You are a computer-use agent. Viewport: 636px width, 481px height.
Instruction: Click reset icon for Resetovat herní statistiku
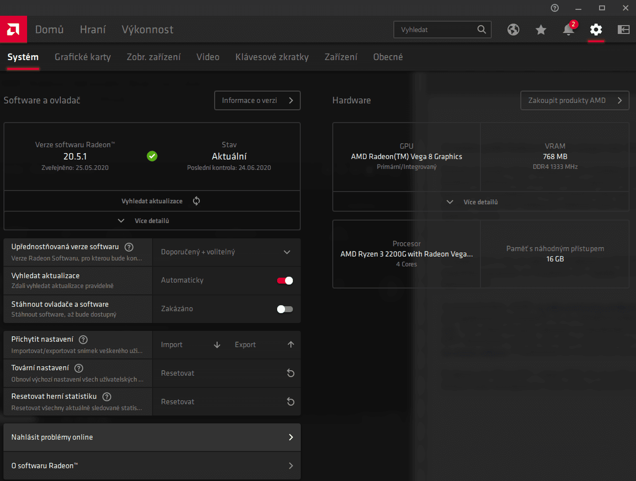click(291, 402)
